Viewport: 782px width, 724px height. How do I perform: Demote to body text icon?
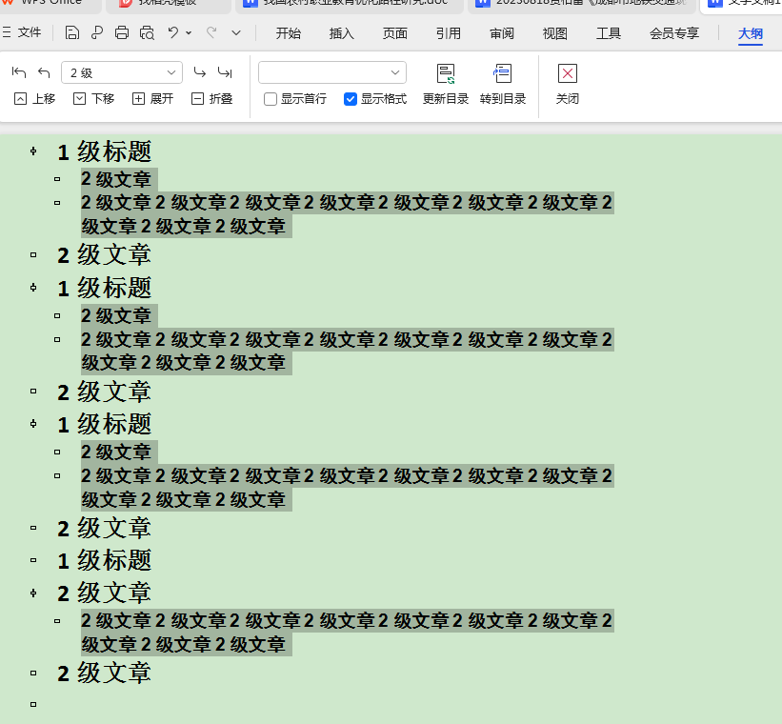point(225,72)
